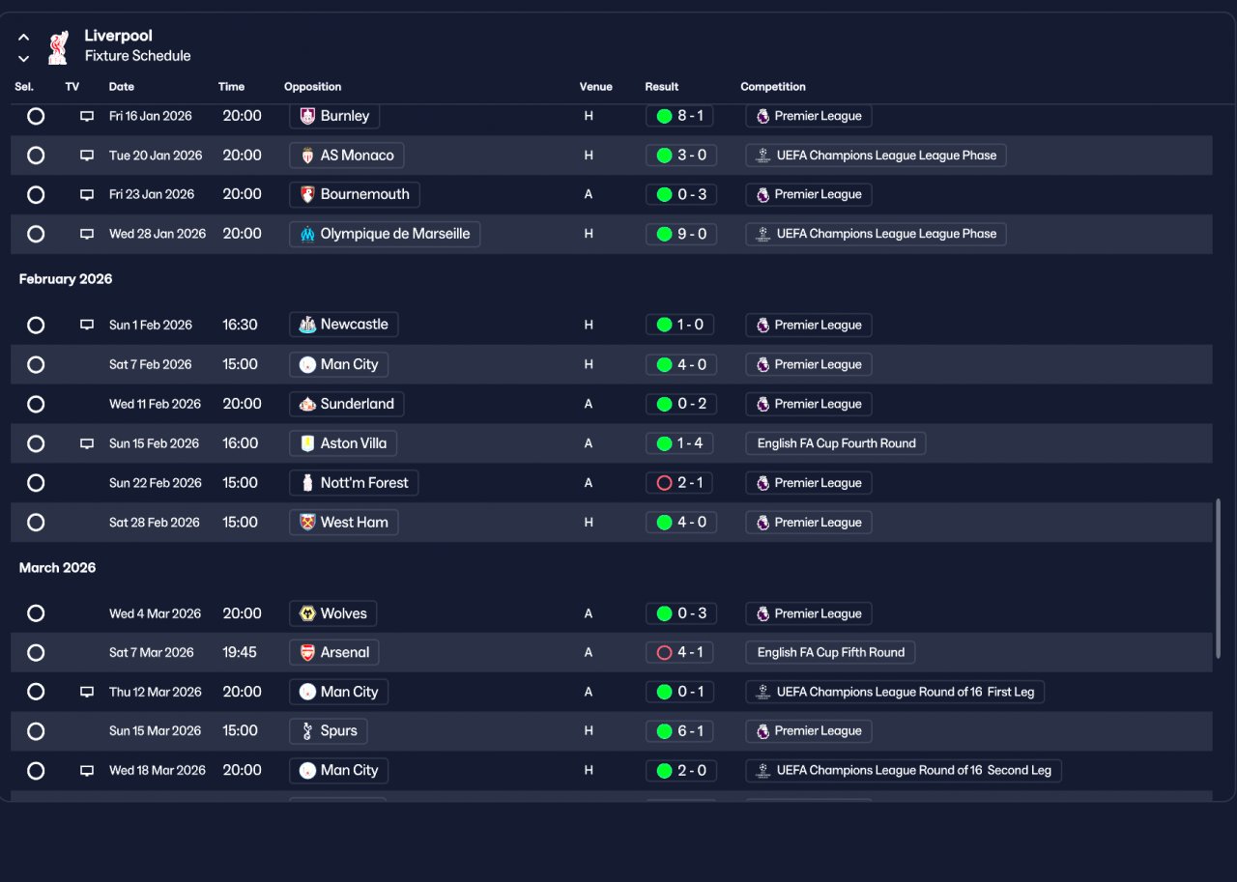Click the Nott'm Forest club badge
This screenshot has height=882, width=1237.
coord(307,483)
